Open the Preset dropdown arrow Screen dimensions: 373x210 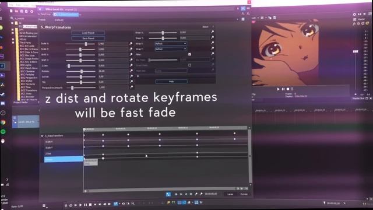[237, 19]
